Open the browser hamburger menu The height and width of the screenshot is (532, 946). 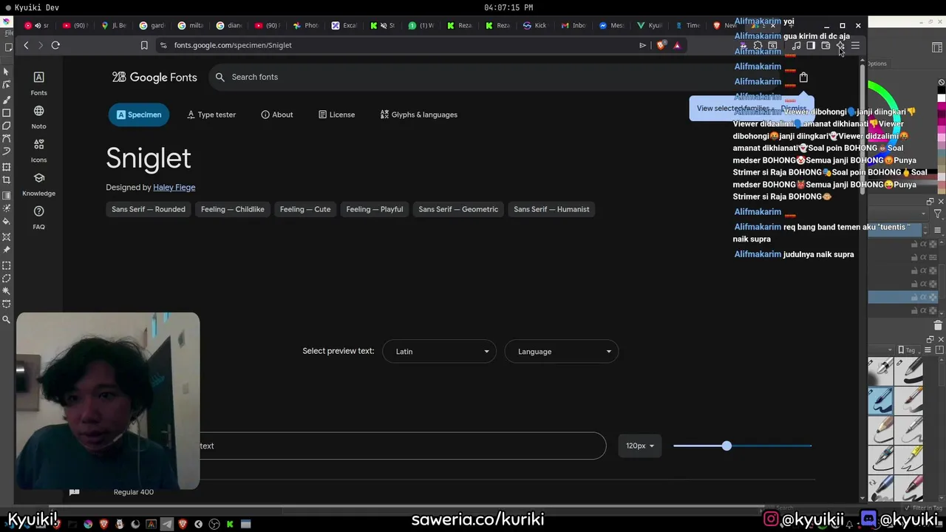(855, 45)
